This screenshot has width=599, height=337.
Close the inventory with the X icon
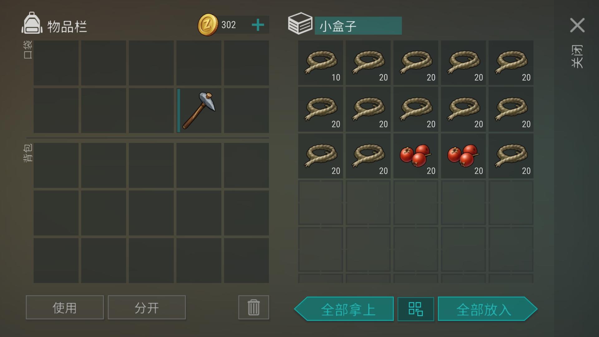click(x=577, y=25)
